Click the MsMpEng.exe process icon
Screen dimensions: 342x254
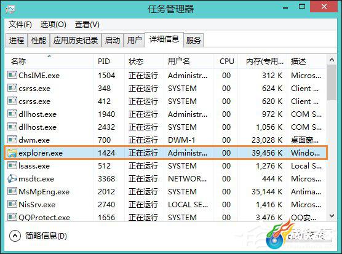(x=12, y=191)
